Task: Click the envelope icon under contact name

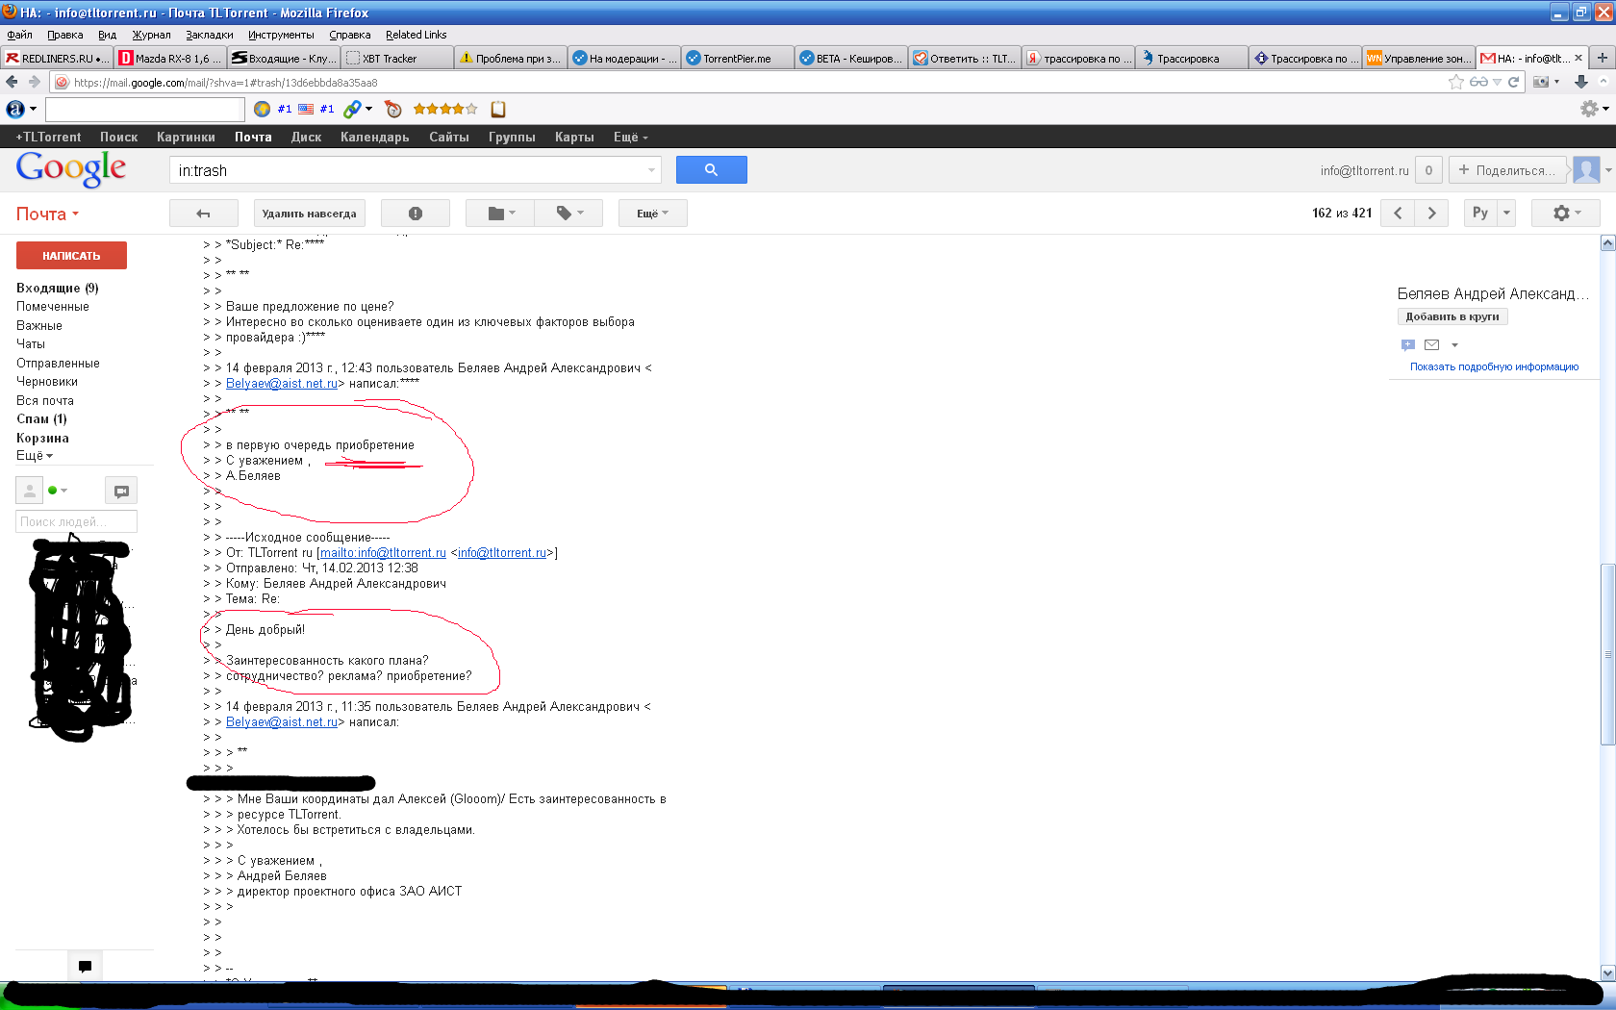Action: [x=1431, y=344]
